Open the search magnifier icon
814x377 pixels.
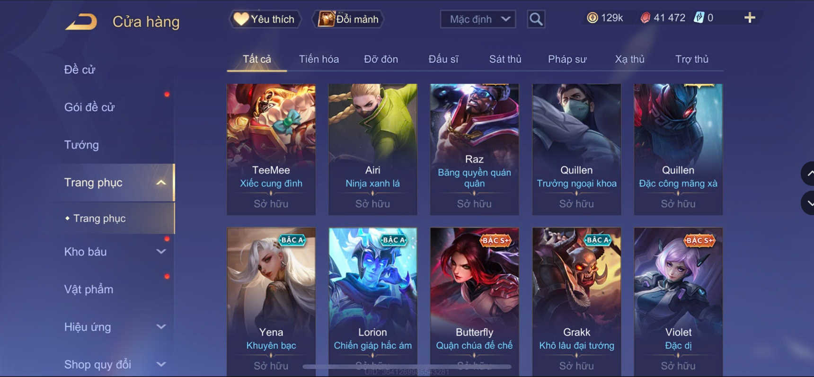point(536,19)
